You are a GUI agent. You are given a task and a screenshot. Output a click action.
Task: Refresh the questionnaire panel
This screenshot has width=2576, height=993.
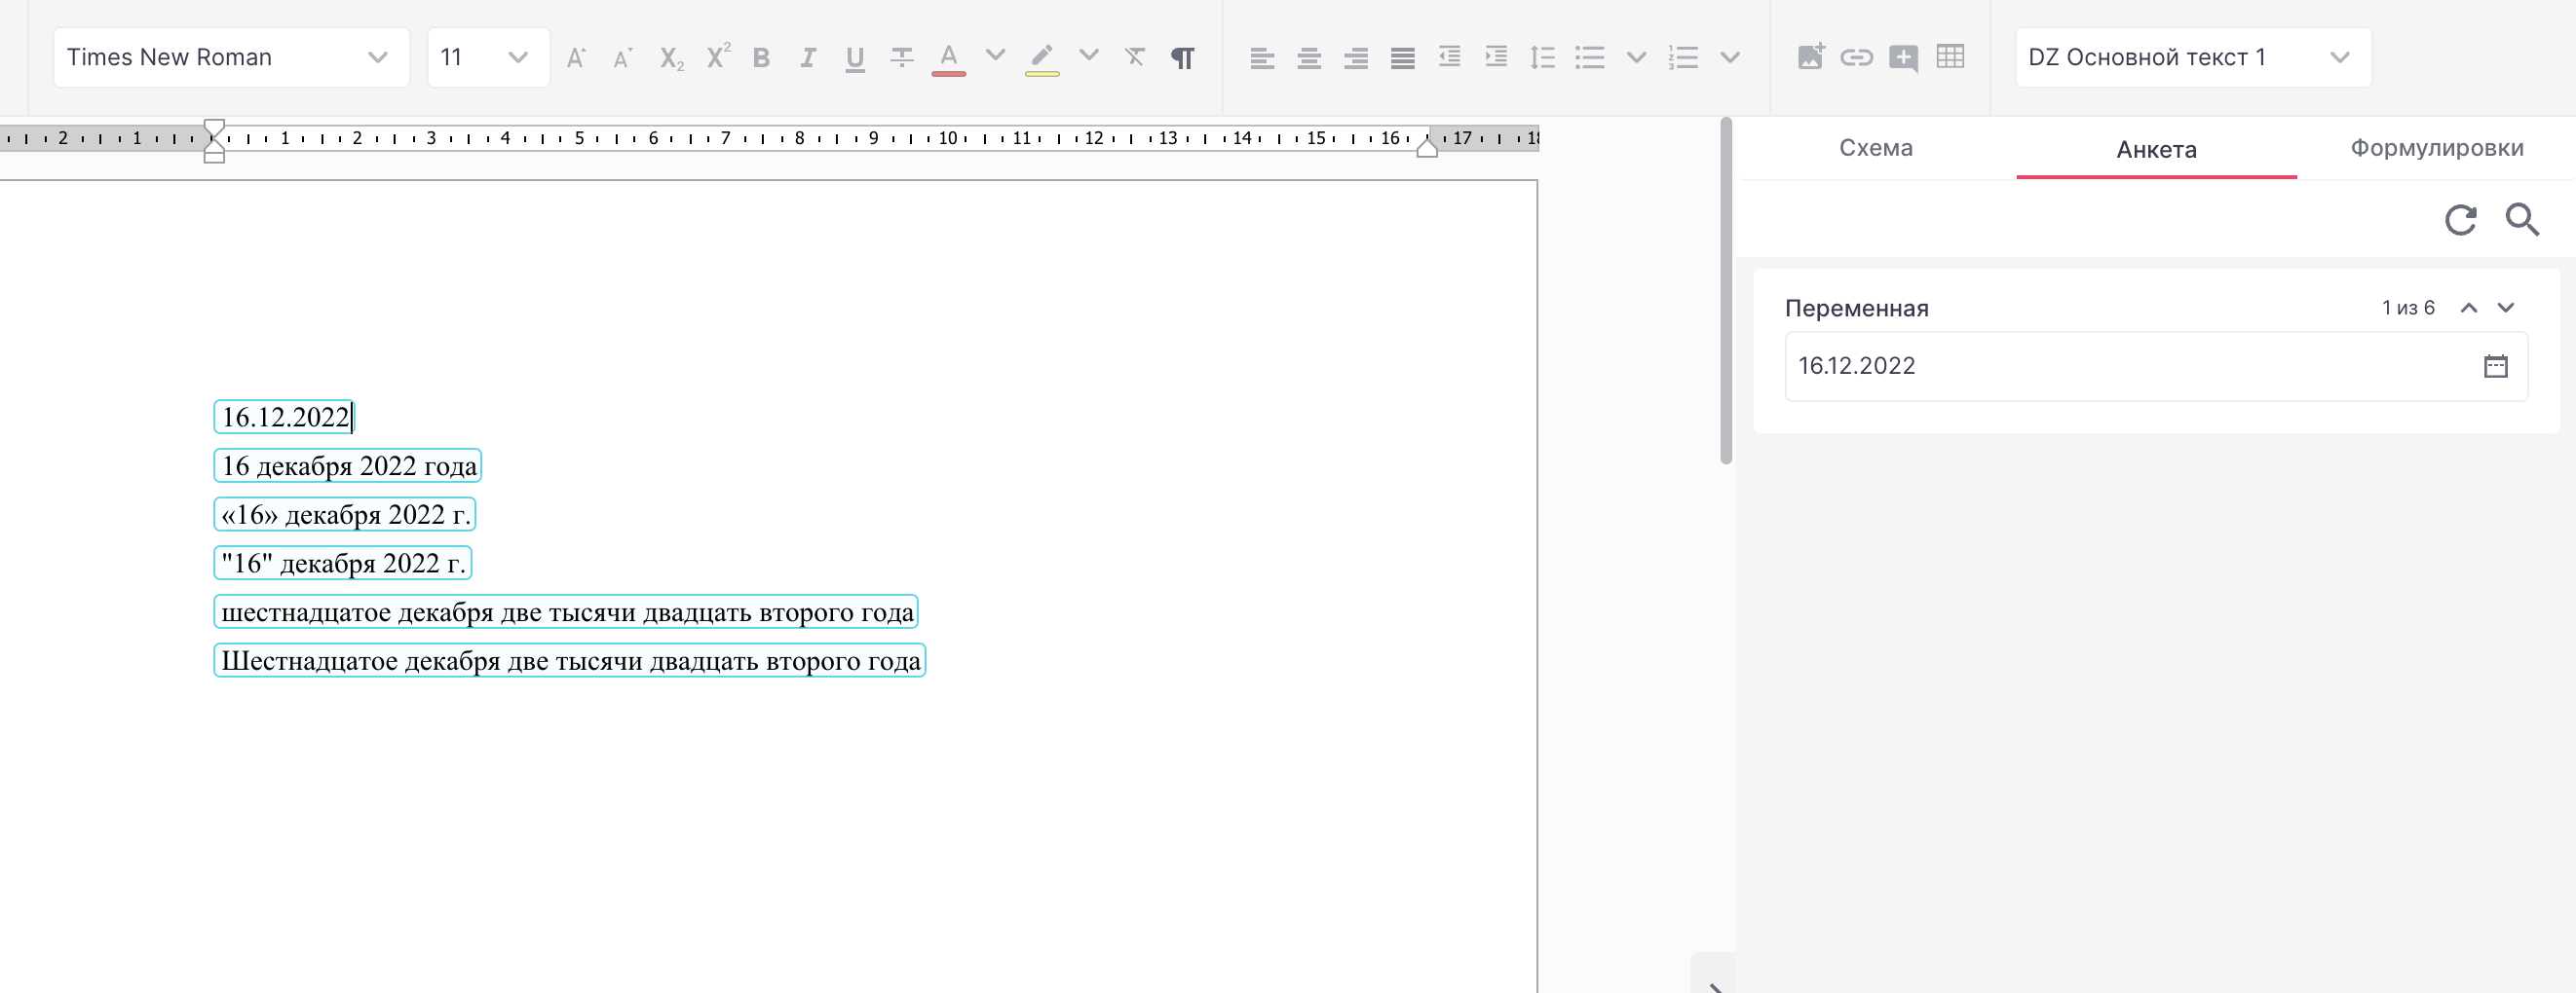(x=2460, y=219)
